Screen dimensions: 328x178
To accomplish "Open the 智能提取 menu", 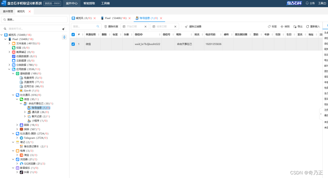I will pos(89,3).
